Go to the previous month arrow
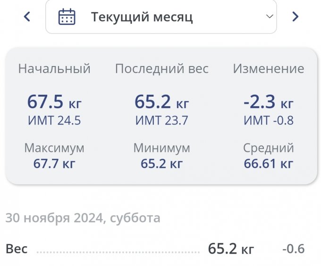 click(x=27, y=17)
